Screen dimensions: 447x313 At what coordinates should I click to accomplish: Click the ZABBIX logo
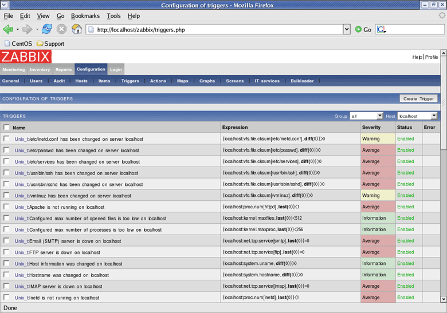click(x=26, y=57)
